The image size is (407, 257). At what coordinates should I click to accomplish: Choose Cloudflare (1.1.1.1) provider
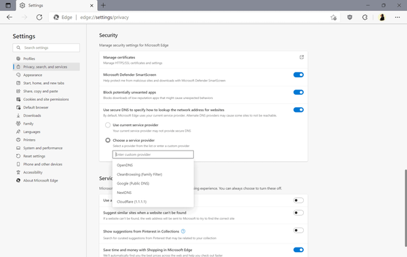[x=153, y=201]
